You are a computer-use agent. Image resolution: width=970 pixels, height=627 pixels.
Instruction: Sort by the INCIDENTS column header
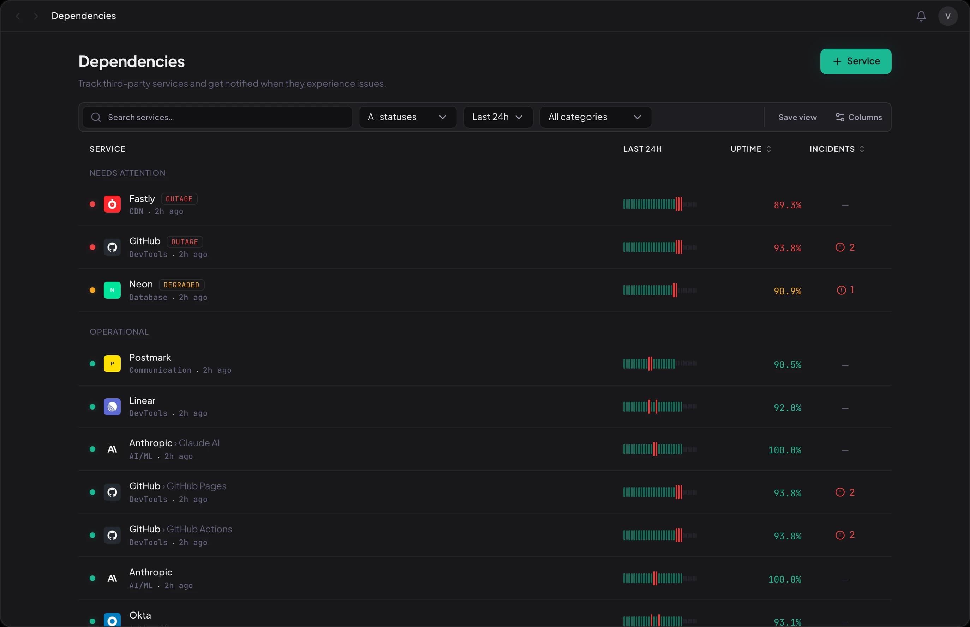837,149
